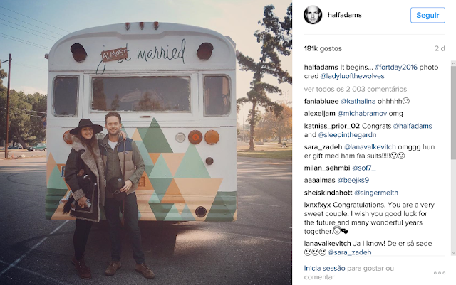Image resolution: width=456 pixels, height=285 pixels.
Task: Open the 181k gostos likes count
Action: point(323,48)
